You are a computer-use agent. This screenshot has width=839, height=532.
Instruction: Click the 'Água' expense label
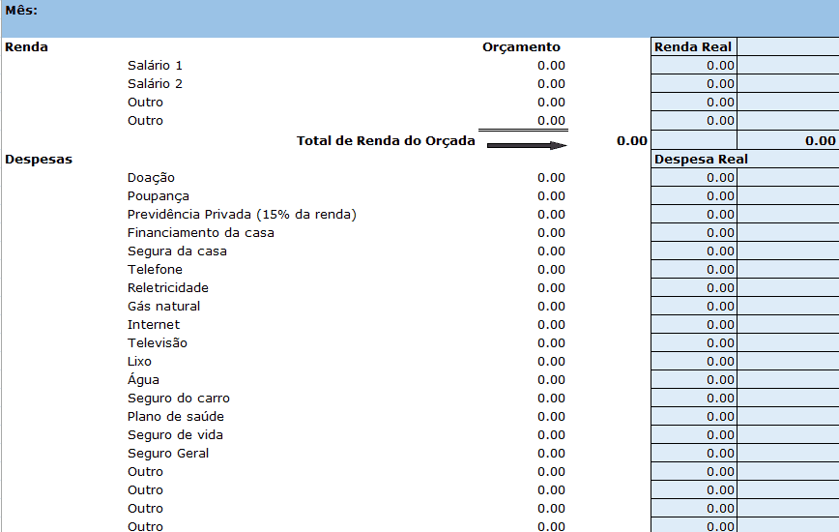point(143,379)
